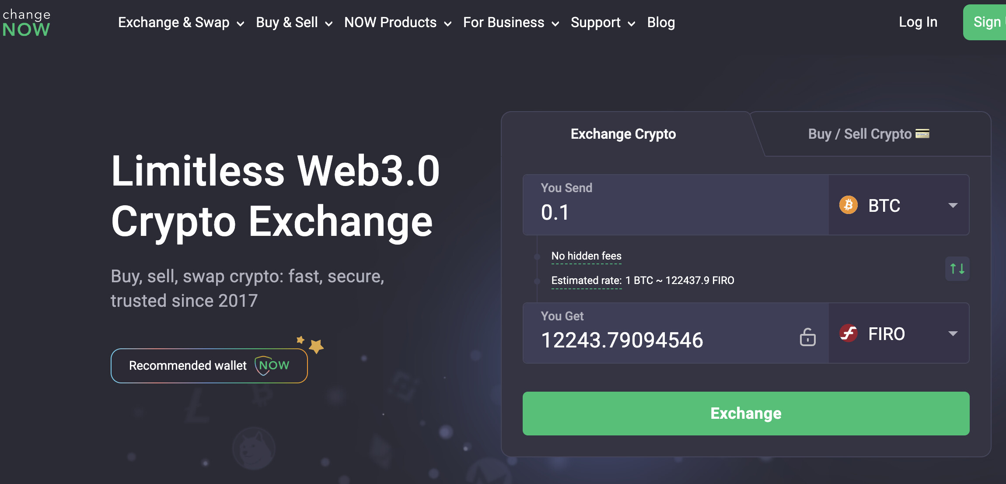
Task: Toggle the fixed rate lock icon
Action: (x=807, y=337)
